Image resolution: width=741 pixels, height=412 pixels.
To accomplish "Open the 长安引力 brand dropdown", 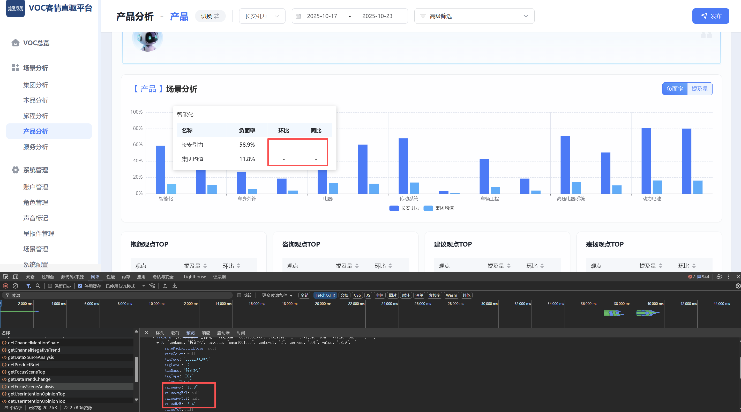I will [x=262, y=16].
